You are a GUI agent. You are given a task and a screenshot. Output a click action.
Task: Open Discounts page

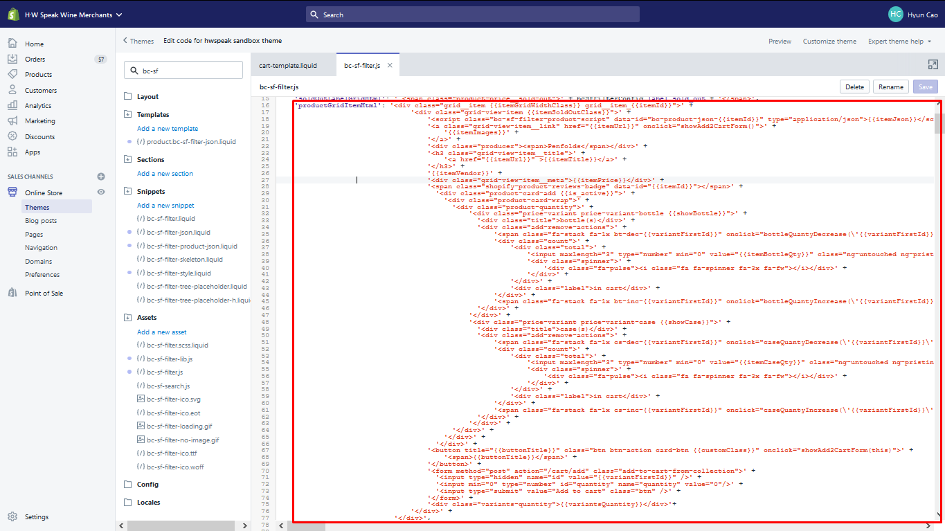coord(39,136)
